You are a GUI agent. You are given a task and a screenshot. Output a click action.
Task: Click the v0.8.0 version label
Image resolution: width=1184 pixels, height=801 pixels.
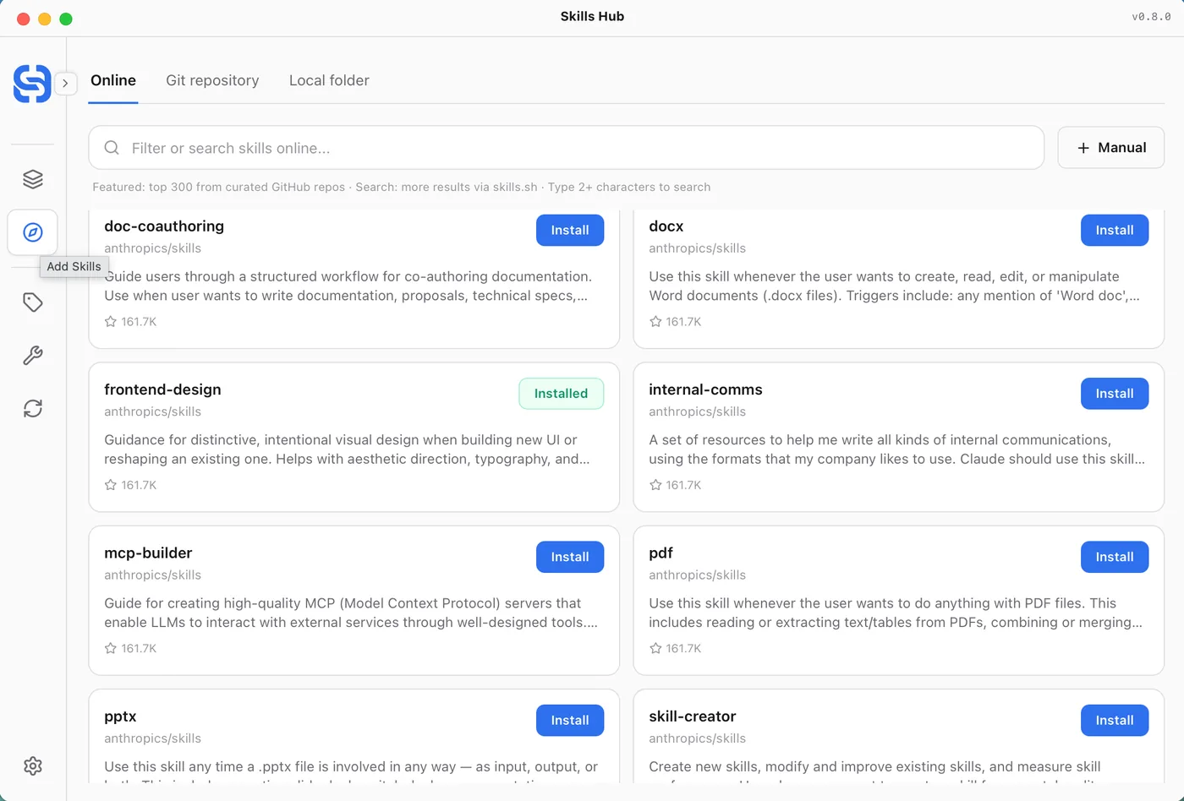[x=1151, y=16]
